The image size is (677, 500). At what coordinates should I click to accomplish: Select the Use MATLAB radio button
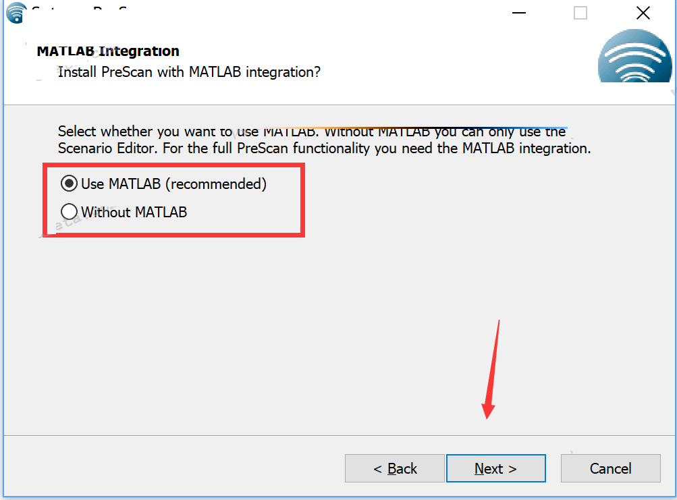click(x=69, y=184)
